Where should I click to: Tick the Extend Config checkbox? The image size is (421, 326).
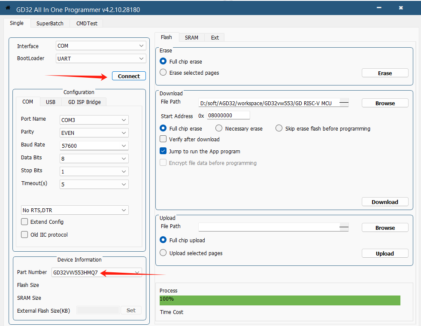pos(24,222)
